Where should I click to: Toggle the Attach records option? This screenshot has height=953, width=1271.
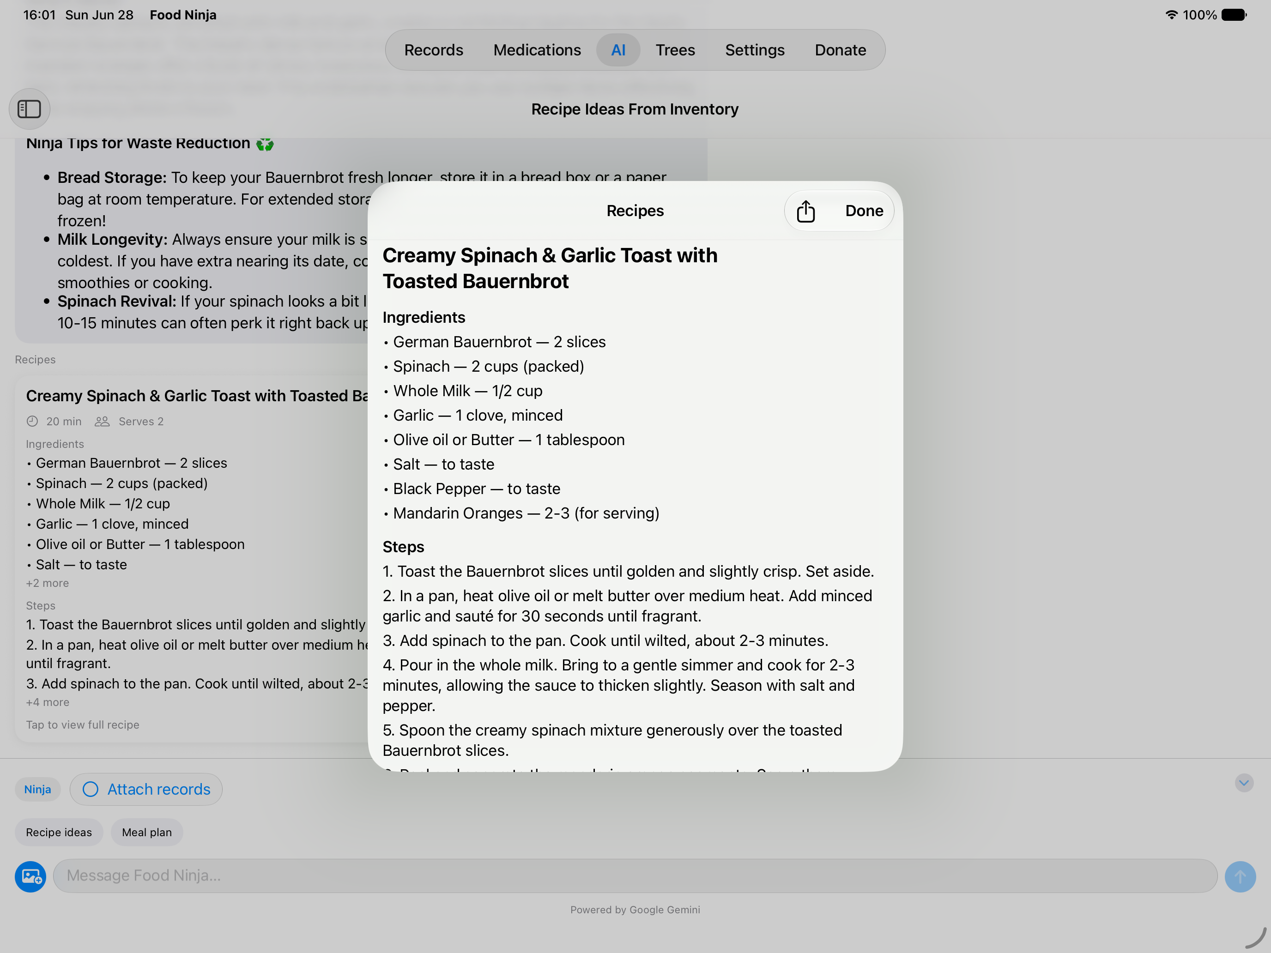(146, 789)
